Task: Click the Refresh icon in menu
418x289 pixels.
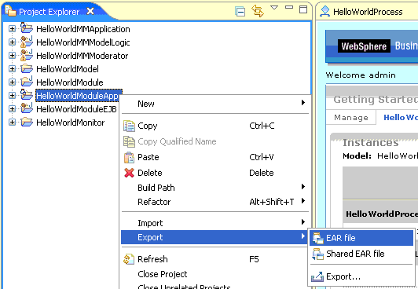Action: (129, 259)
